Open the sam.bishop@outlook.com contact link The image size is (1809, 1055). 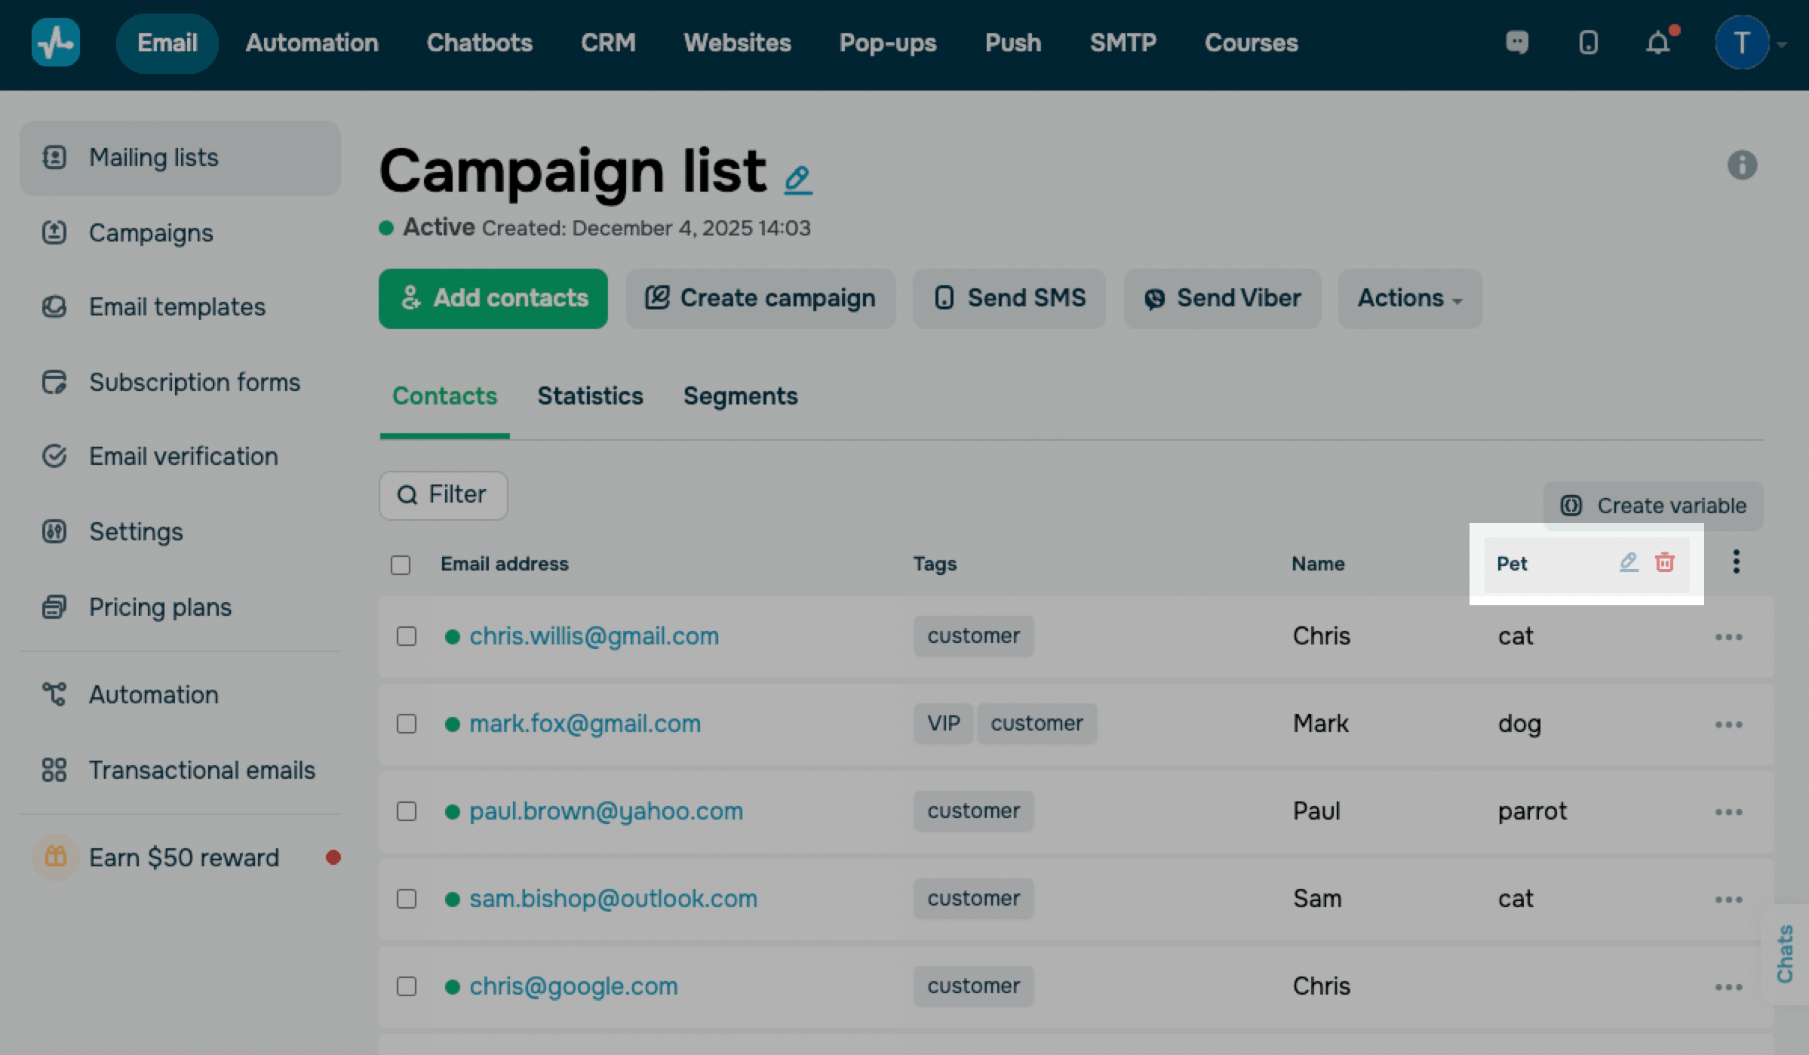tap(613, 898)
